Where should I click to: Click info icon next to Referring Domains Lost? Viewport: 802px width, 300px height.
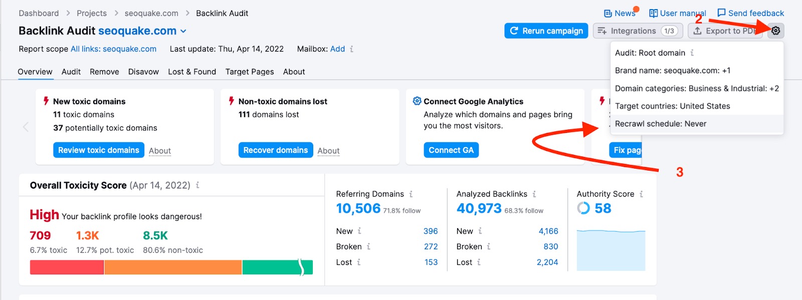(359, 262)
